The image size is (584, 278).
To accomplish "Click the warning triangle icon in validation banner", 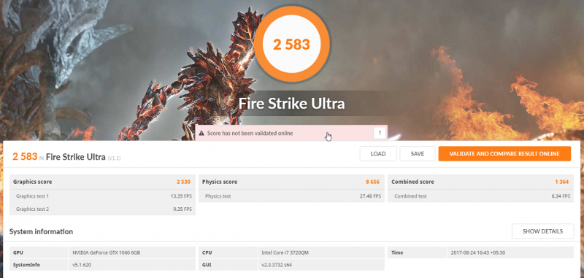I will tap(201, 133).
